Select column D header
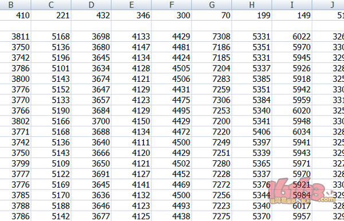The image size is (344, 221). [x=91, y=5]
